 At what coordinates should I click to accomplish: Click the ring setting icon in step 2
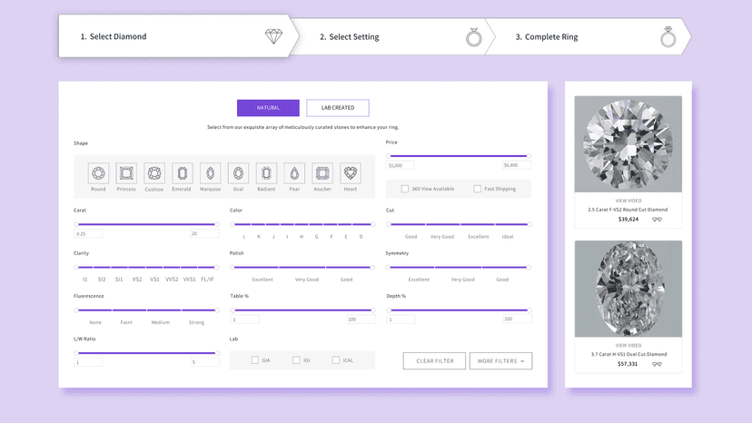coord(474,37)
